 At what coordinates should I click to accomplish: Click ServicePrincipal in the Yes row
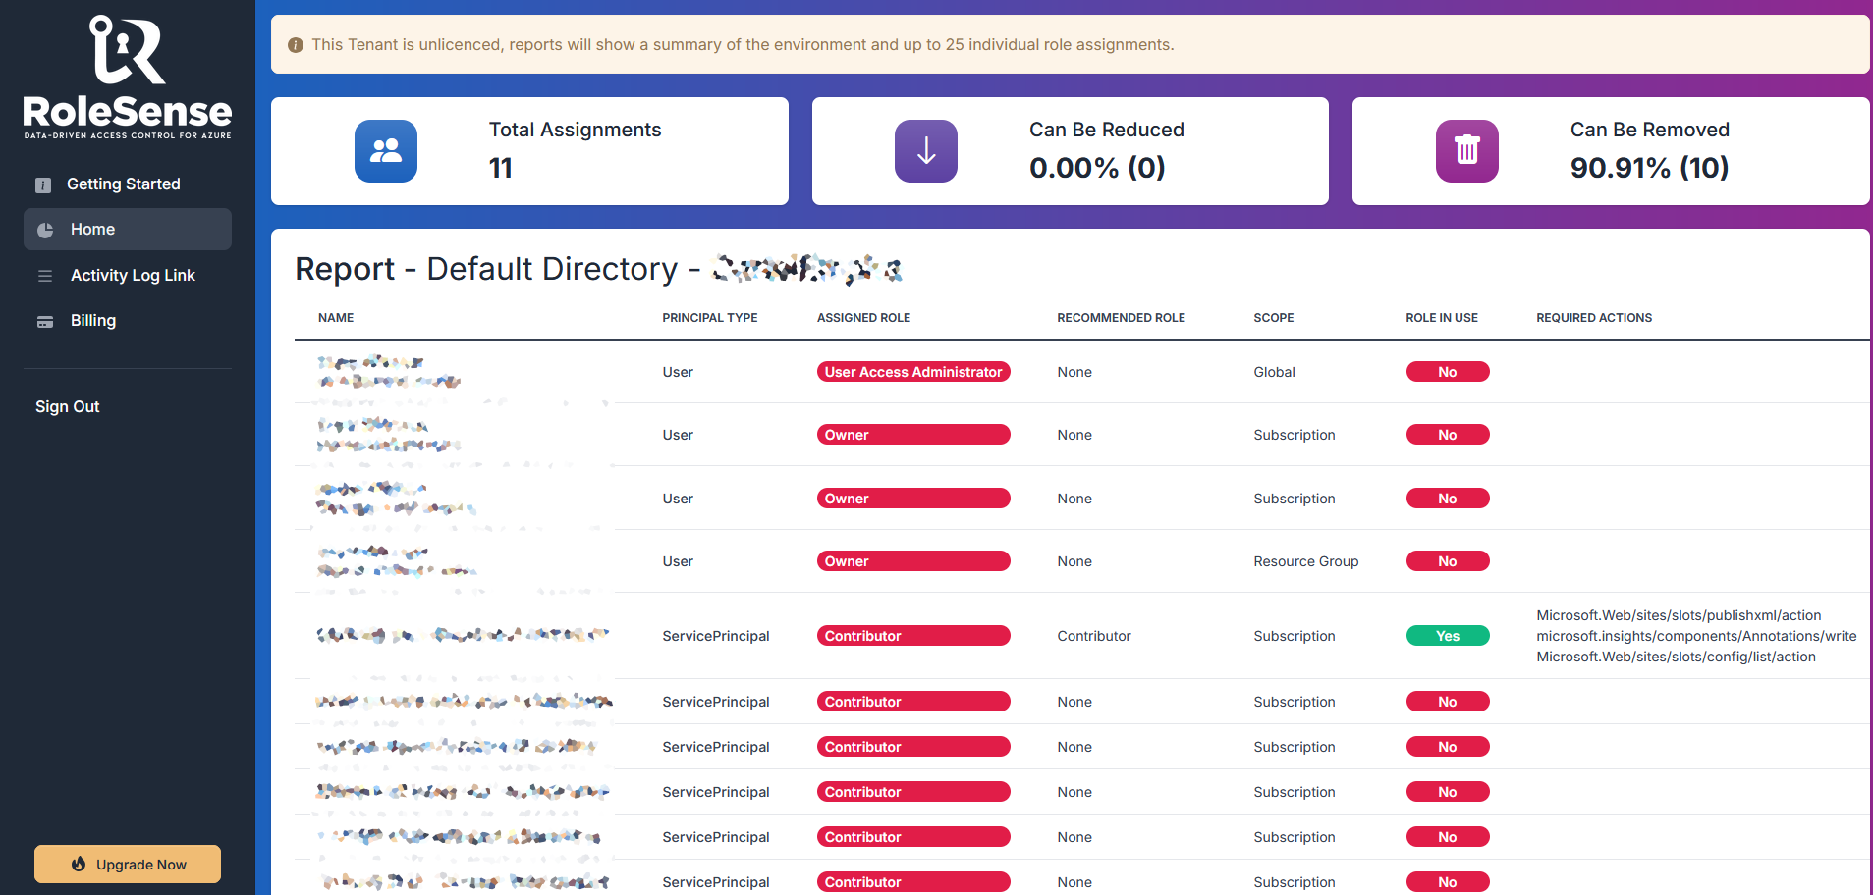(716, 636)
